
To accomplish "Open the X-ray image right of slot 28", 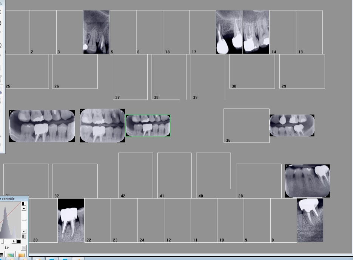I will pos(307,181).
